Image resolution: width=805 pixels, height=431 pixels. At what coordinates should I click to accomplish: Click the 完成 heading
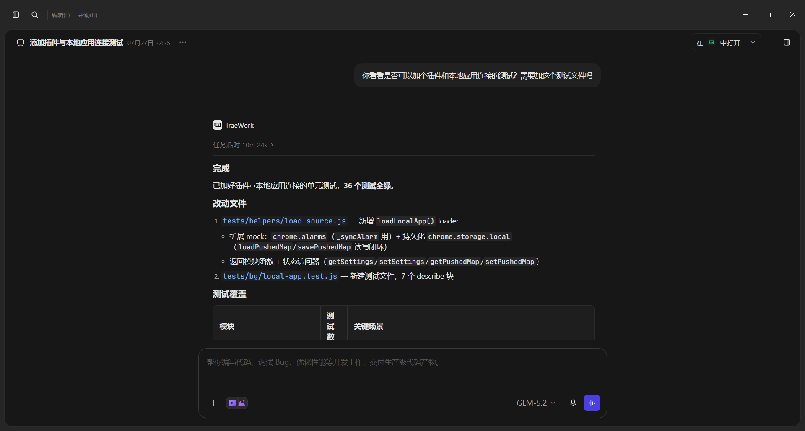pos(221,169)
